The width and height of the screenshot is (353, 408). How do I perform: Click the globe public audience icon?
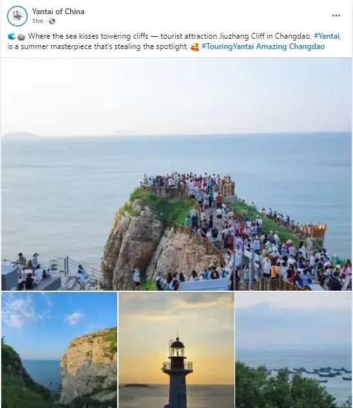click(x=52, y=21)
